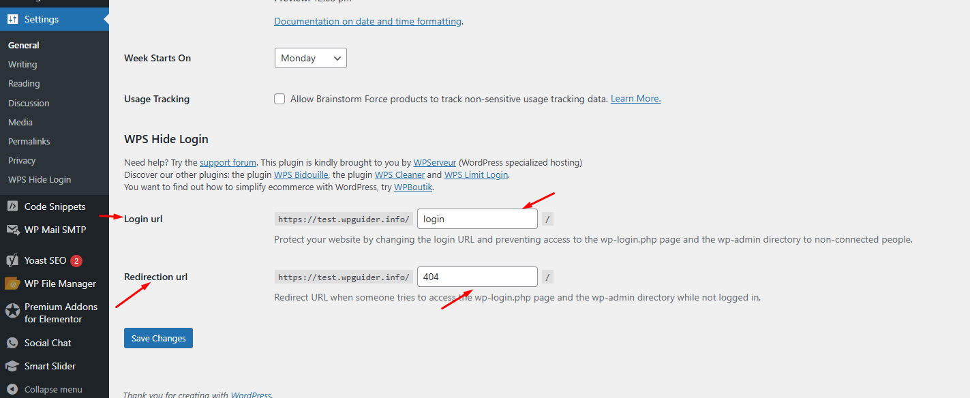Screen dimensions: 970x398
Task: Open Smart Slider menu label
Action: click(50, 366)
